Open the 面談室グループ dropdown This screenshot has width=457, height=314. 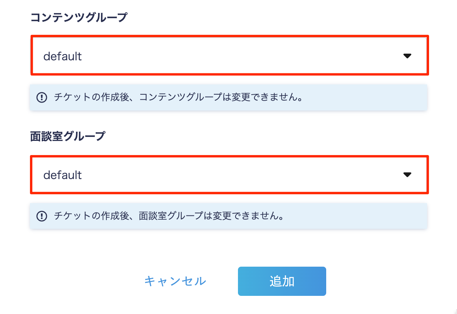[x=230, y=174]
